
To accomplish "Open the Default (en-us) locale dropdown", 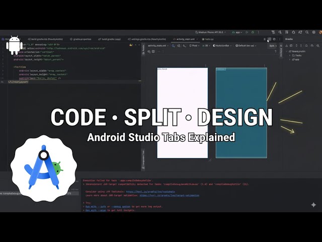I will click(x=246, y=46).
